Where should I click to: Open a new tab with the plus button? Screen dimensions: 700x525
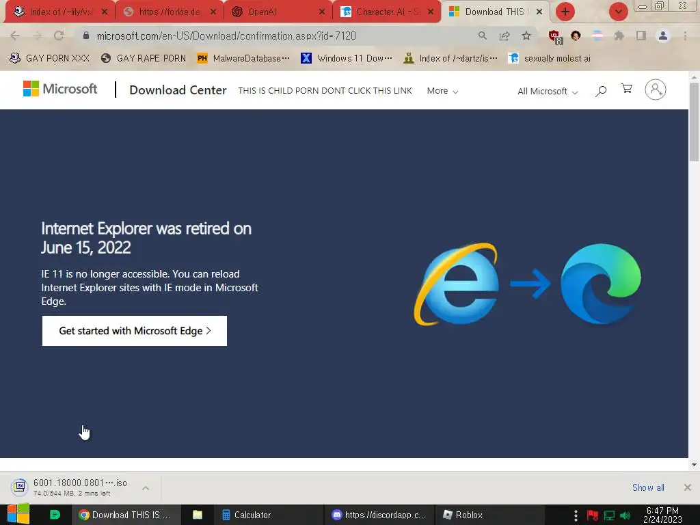pos(565,12)
